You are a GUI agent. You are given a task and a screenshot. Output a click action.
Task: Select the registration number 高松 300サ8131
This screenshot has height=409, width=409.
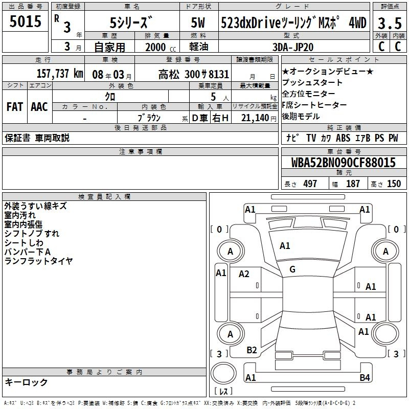click(x=194, y=75)
